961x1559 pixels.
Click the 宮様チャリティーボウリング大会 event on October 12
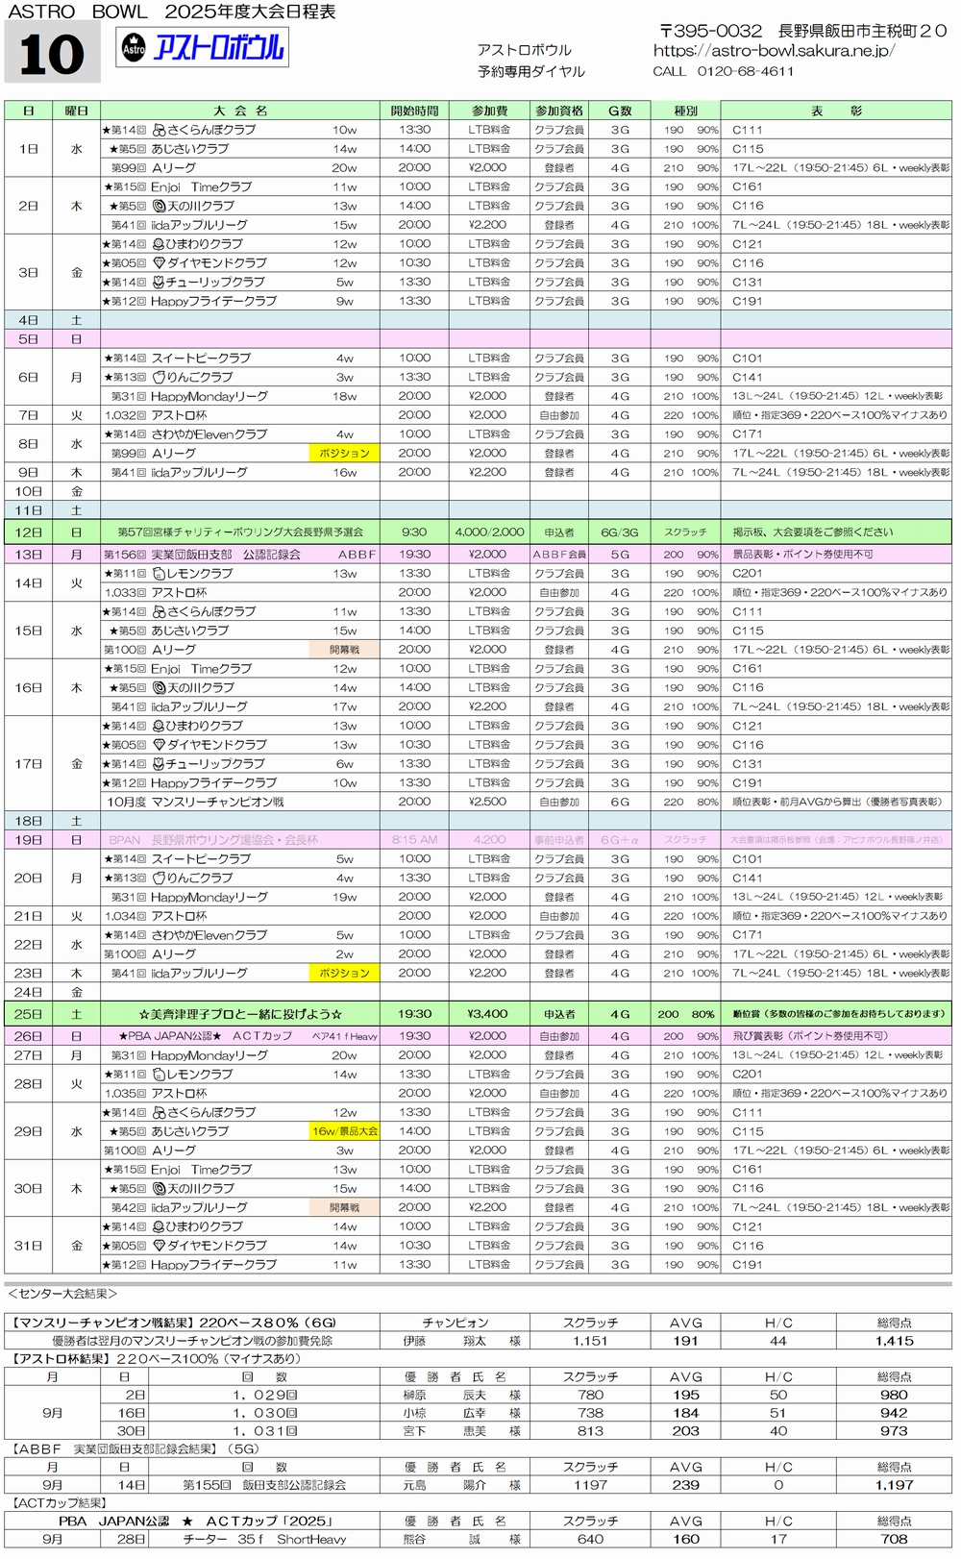click(x=239, y=532)
